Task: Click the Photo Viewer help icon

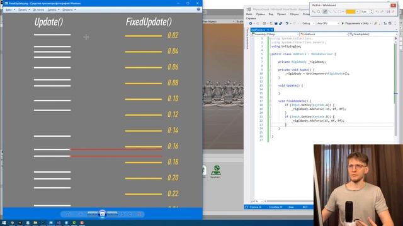Action: pos(198,9)
